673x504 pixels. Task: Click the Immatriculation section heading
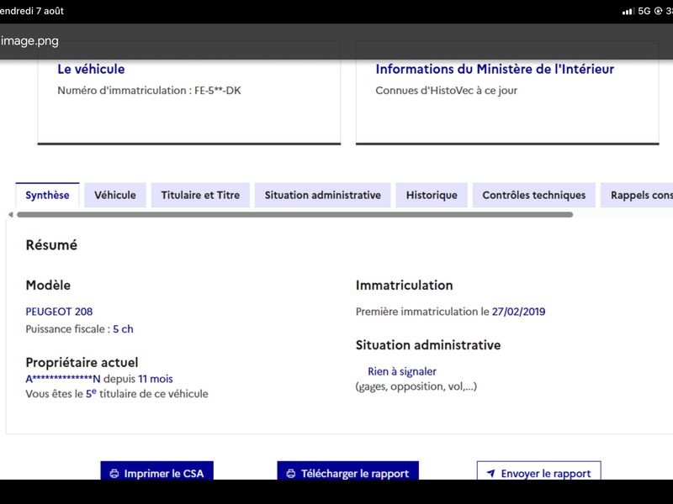point(405,285)
